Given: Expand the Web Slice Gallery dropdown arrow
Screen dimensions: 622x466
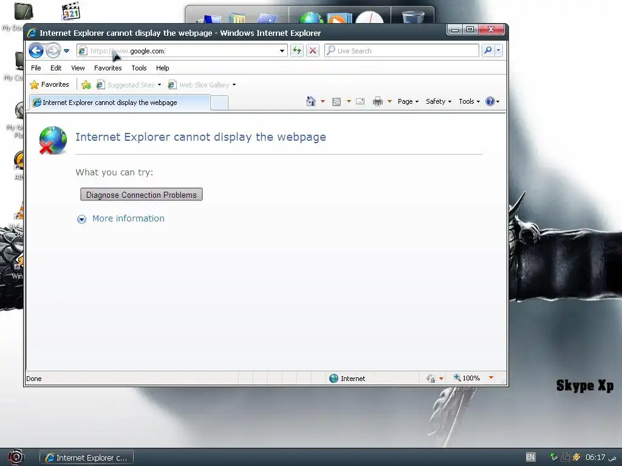Looking at the screenshot, I should [x=234, y=85].
